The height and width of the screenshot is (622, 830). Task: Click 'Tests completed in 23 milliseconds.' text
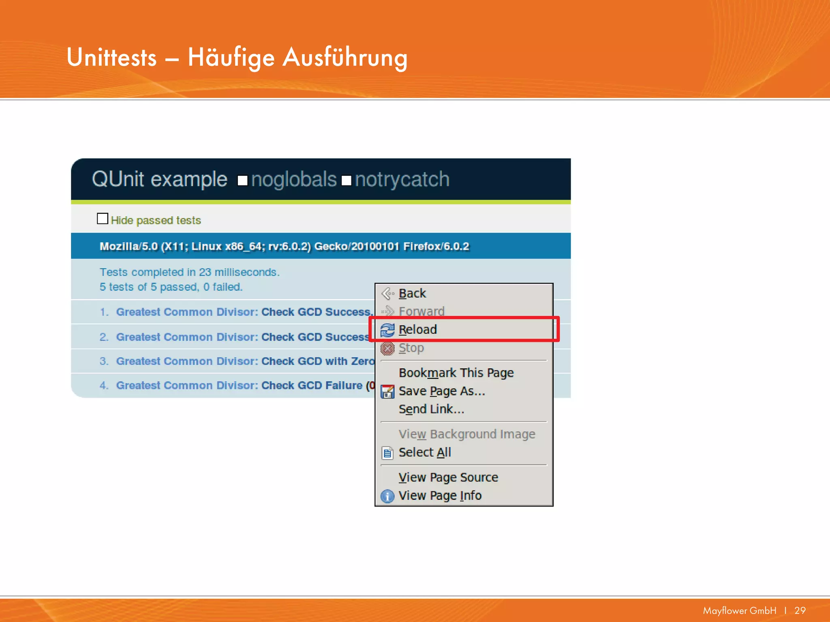point(190,272)
